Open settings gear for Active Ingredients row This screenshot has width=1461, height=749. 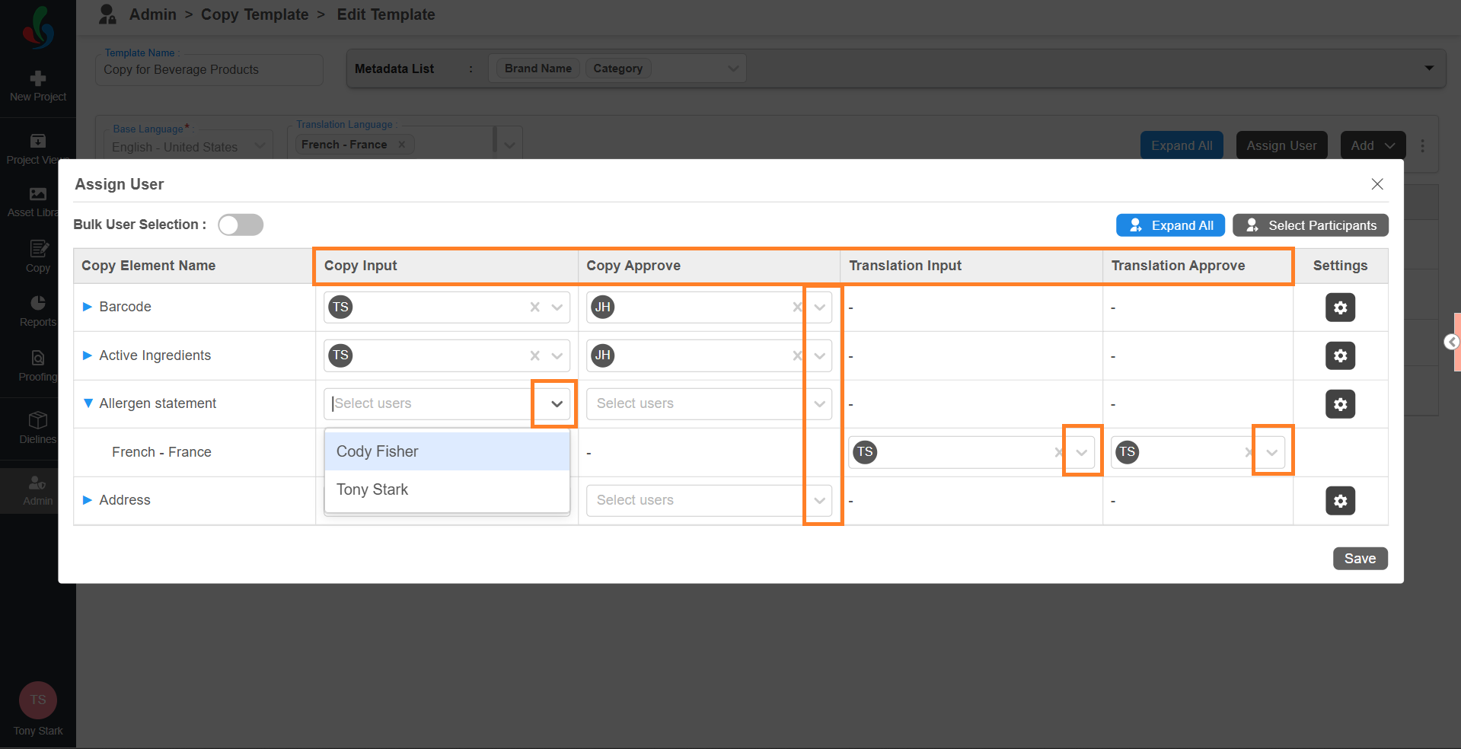pos(1340,355)
